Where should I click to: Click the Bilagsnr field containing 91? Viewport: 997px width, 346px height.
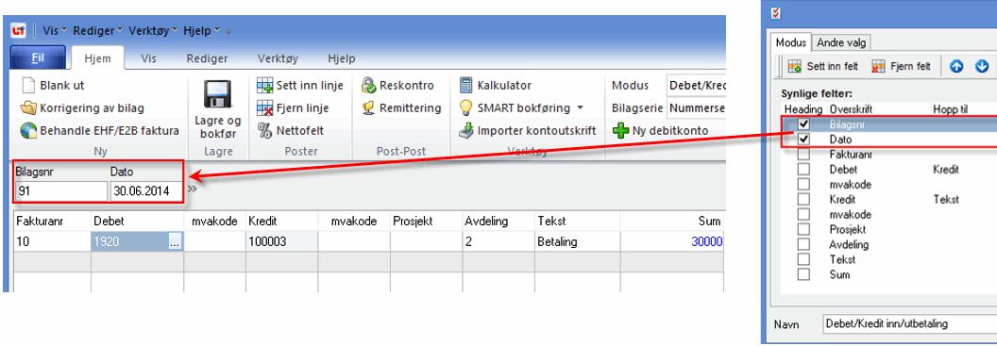[61, 191]
